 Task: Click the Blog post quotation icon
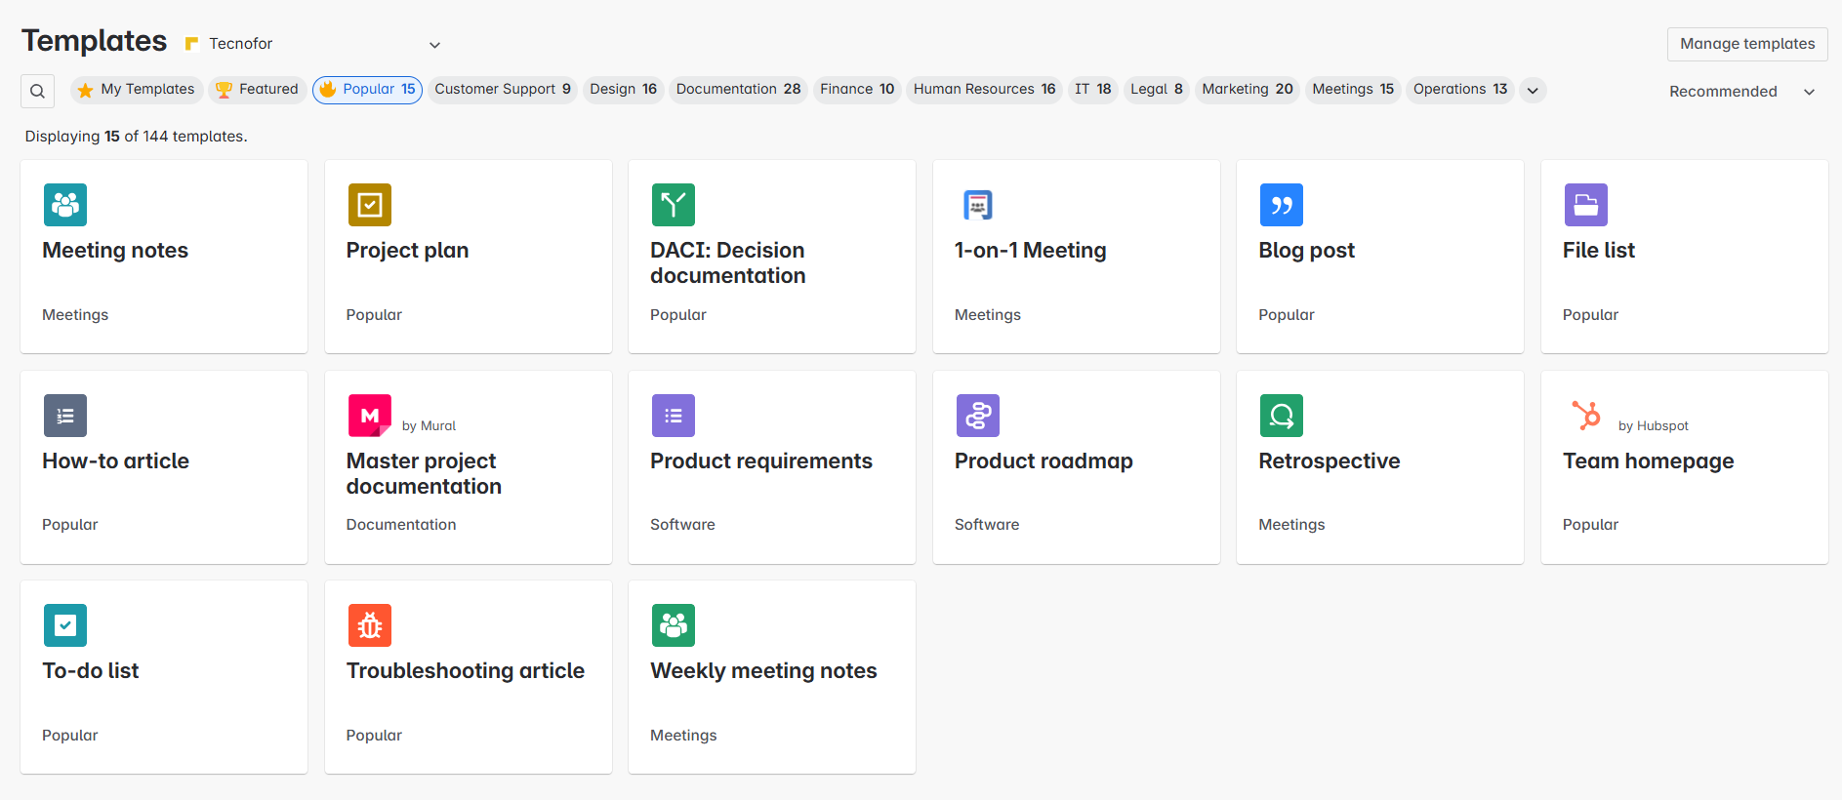[1281, 205]
